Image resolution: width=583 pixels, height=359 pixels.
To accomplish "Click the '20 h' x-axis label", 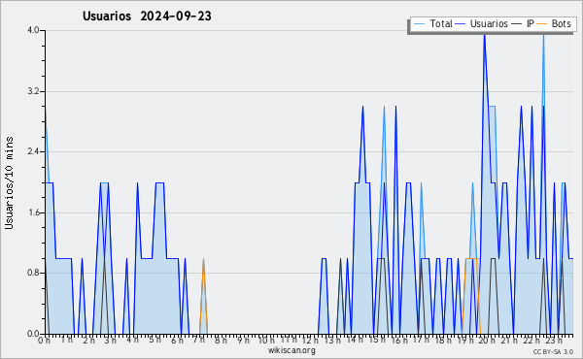I will (487, 340).
